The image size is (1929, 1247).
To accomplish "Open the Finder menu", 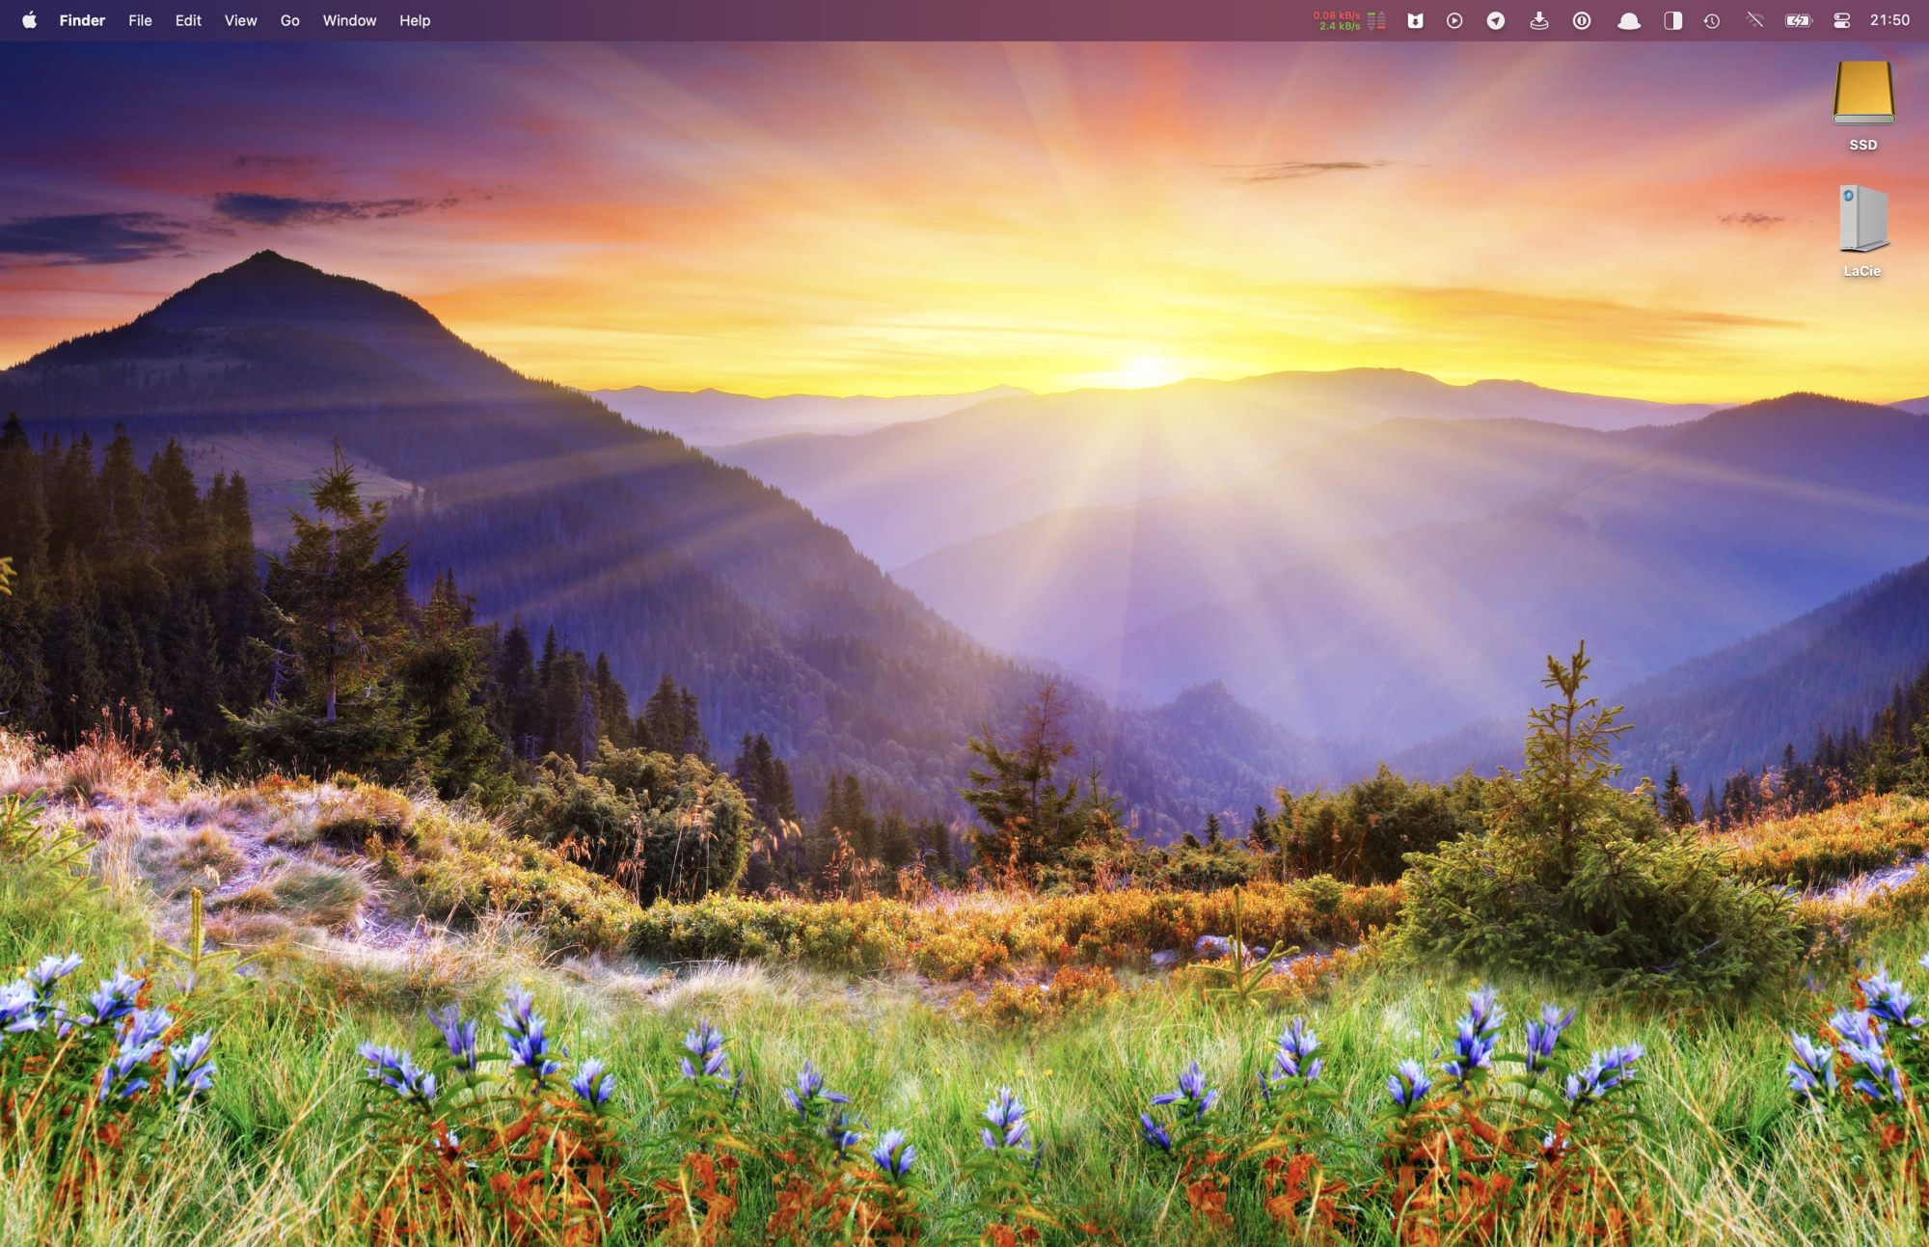I will [82, 20].
